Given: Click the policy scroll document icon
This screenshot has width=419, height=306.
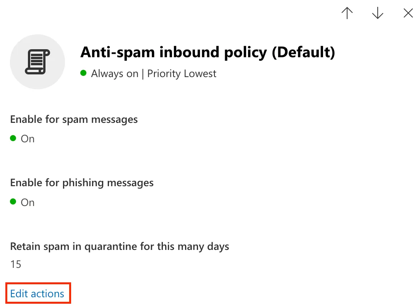Looking at the screenshot, I should coord(37,62).
